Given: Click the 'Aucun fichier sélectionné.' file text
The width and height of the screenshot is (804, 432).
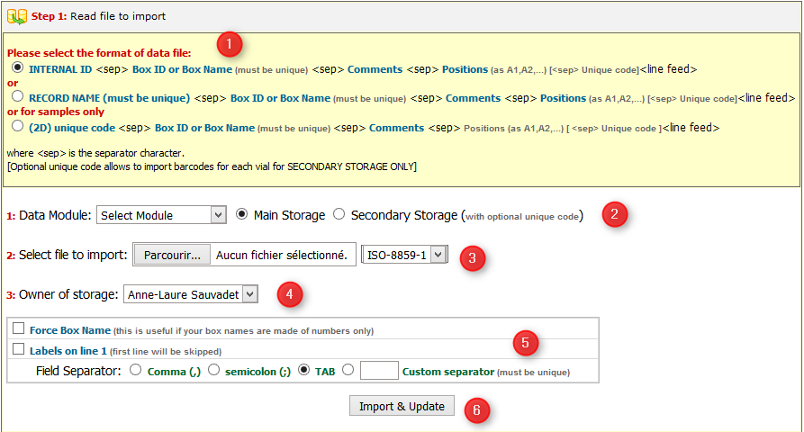Looking at the screenshot, I should (282, 255).
